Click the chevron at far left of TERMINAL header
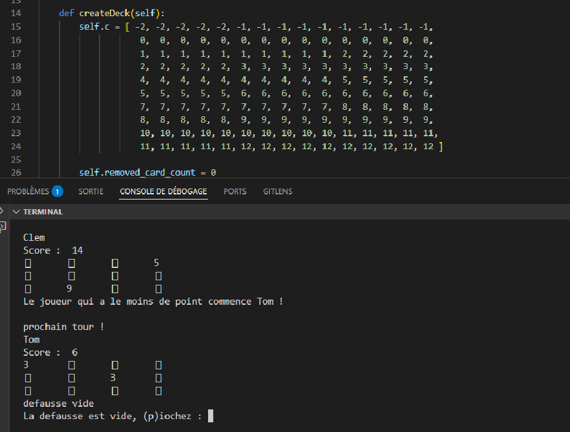 (x=3, y=211)
